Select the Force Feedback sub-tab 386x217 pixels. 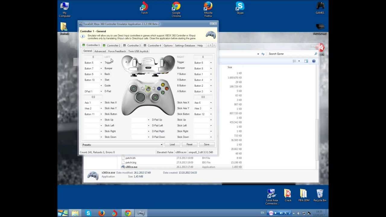pos(117,51)
